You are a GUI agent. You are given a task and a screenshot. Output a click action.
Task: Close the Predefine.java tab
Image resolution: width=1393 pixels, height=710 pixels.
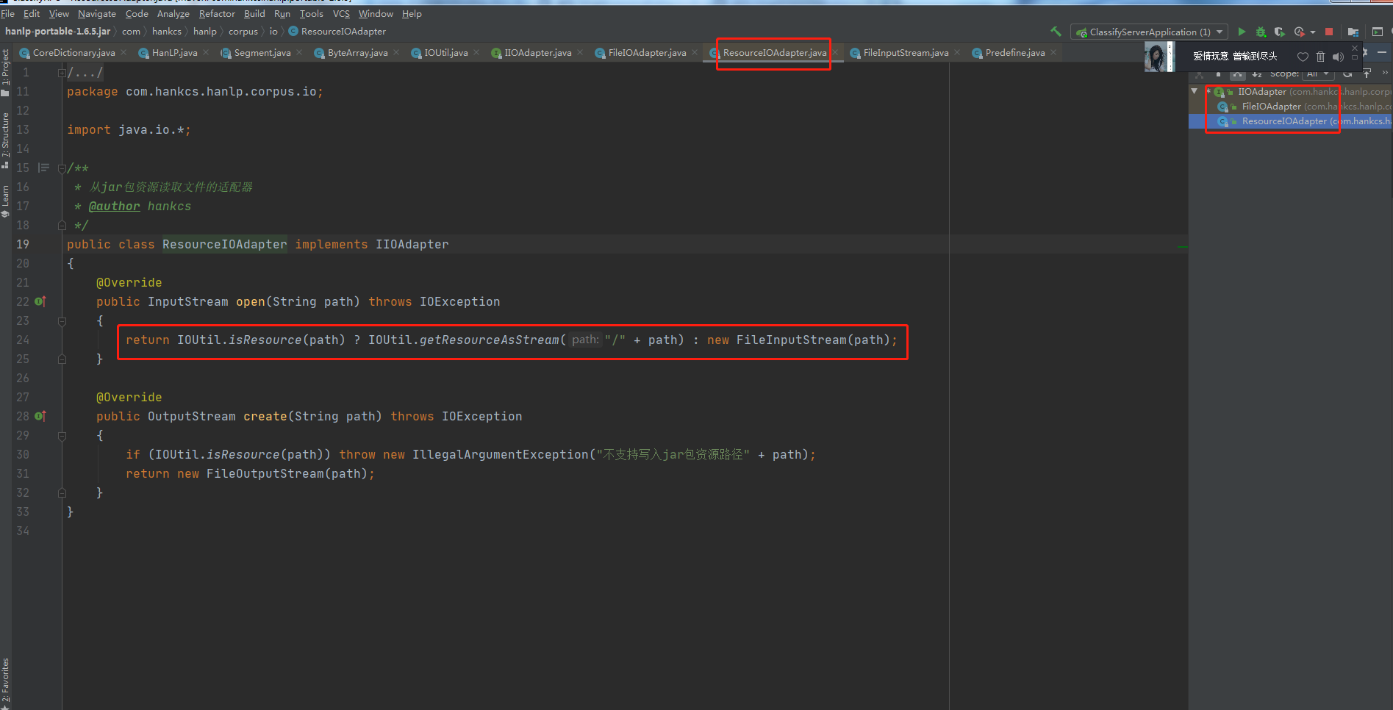[1053, 52]
